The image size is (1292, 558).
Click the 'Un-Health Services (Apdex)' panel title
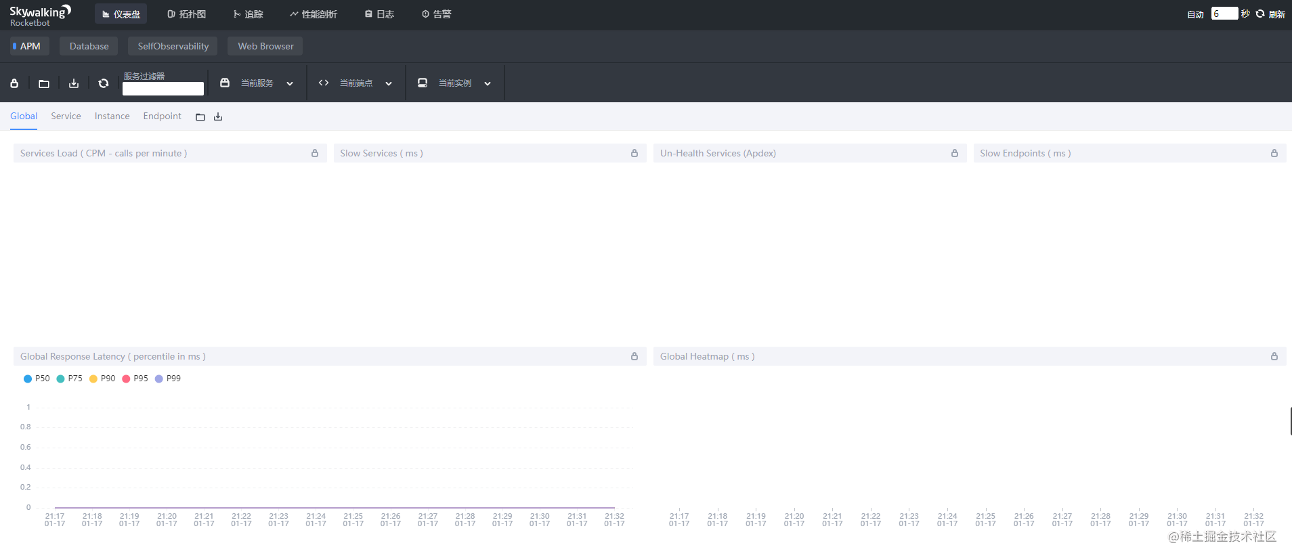pyautogui.click(x=718, y=153)
